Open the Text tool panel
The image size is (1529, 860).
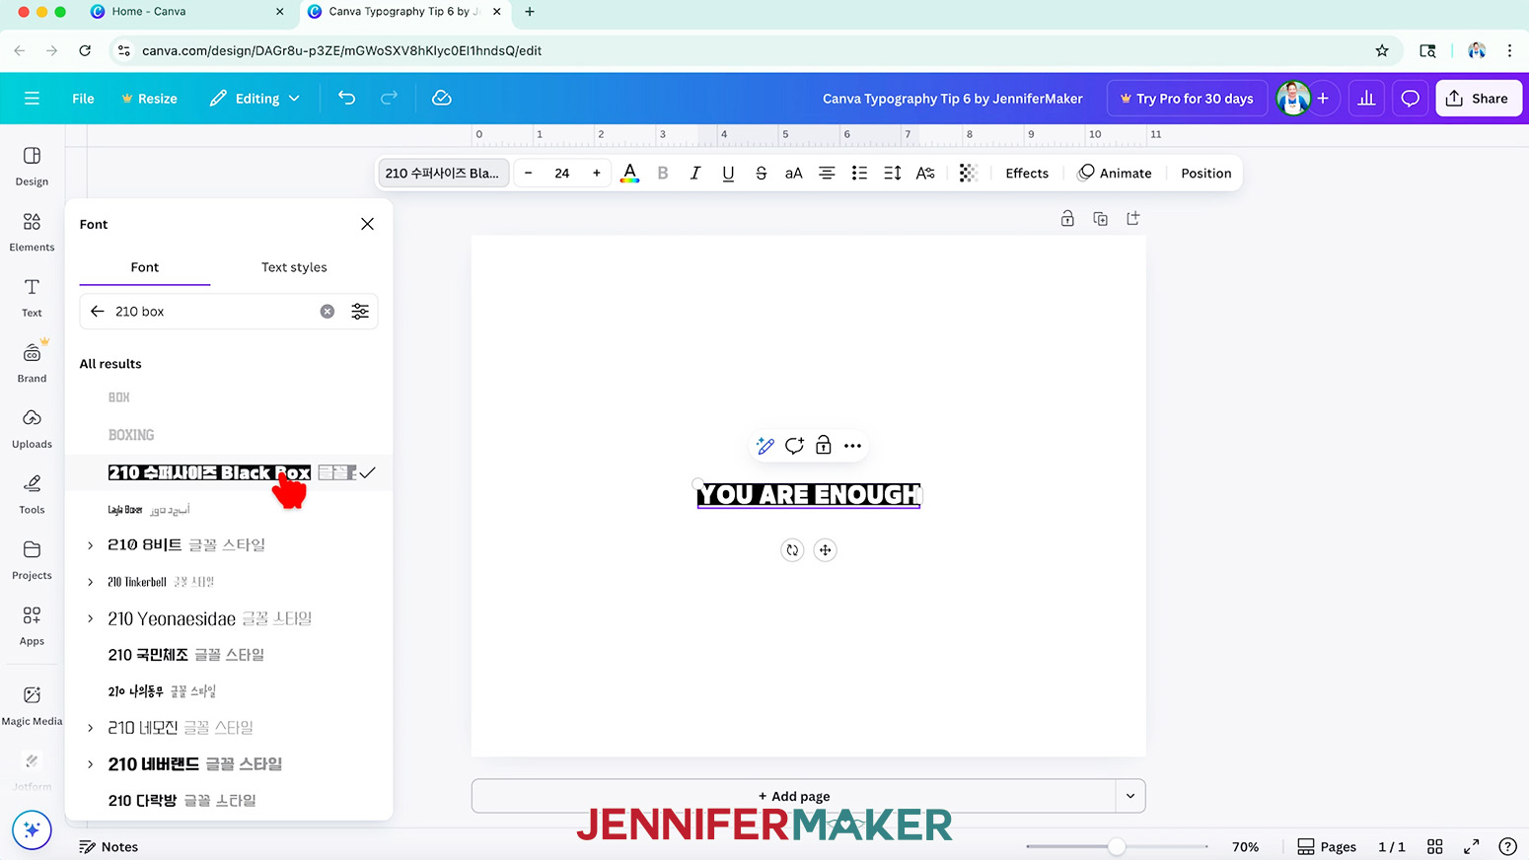[32, 297]
